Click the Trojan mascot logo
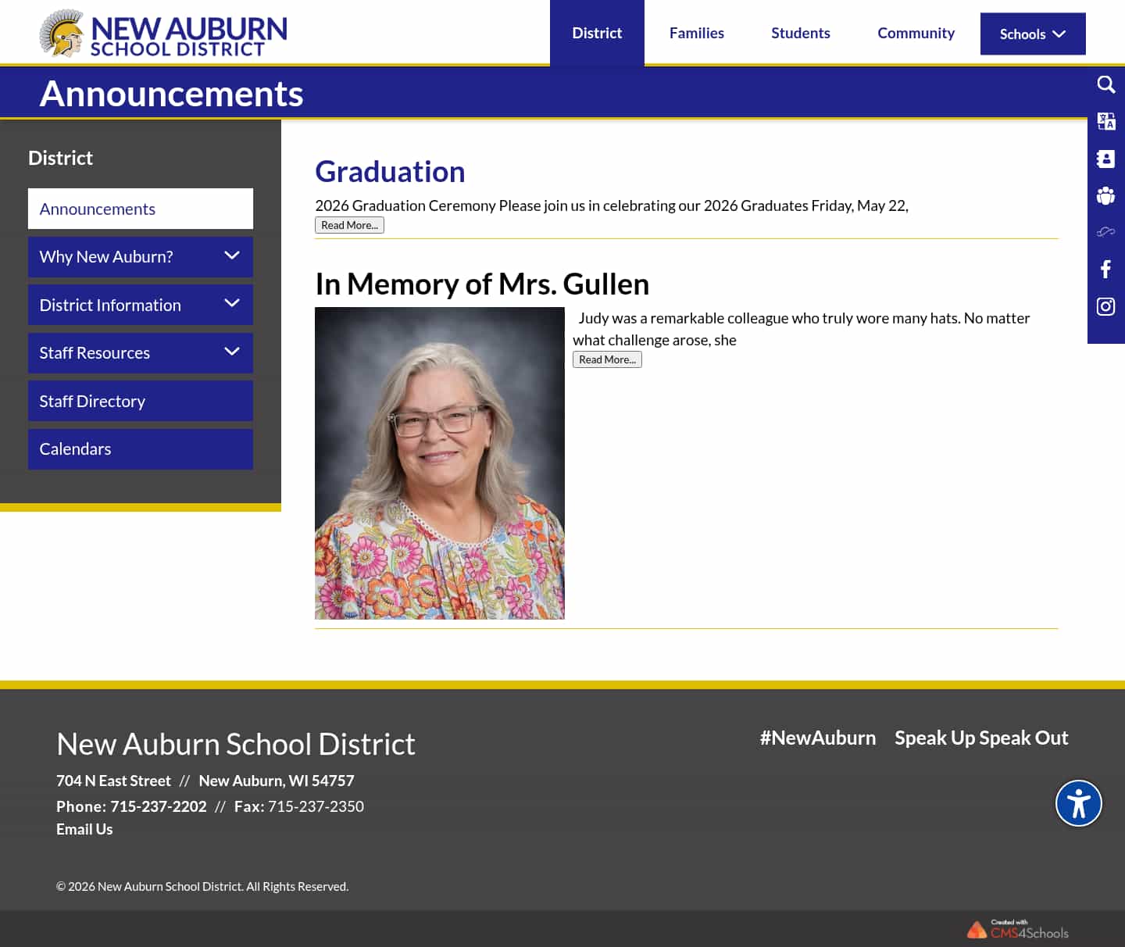 click(x=62, y=33)
